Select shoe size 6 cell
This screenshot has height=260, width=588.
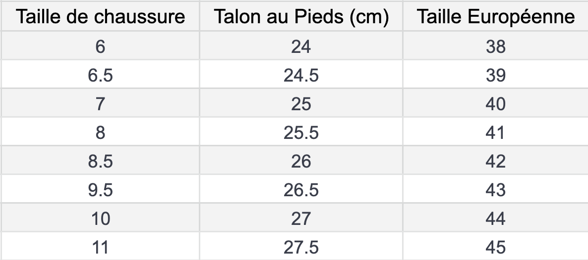(x=100, y=45)
